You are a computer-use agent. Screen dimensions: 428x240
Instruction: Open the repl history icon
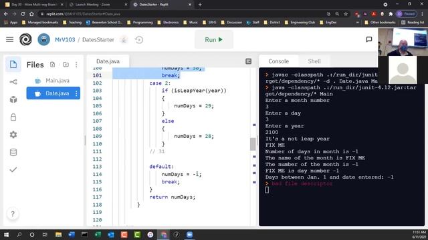139,40
